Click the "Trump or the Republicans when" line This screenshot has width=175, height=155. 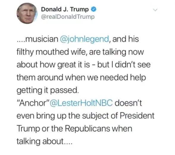click(x=74, y=129)
